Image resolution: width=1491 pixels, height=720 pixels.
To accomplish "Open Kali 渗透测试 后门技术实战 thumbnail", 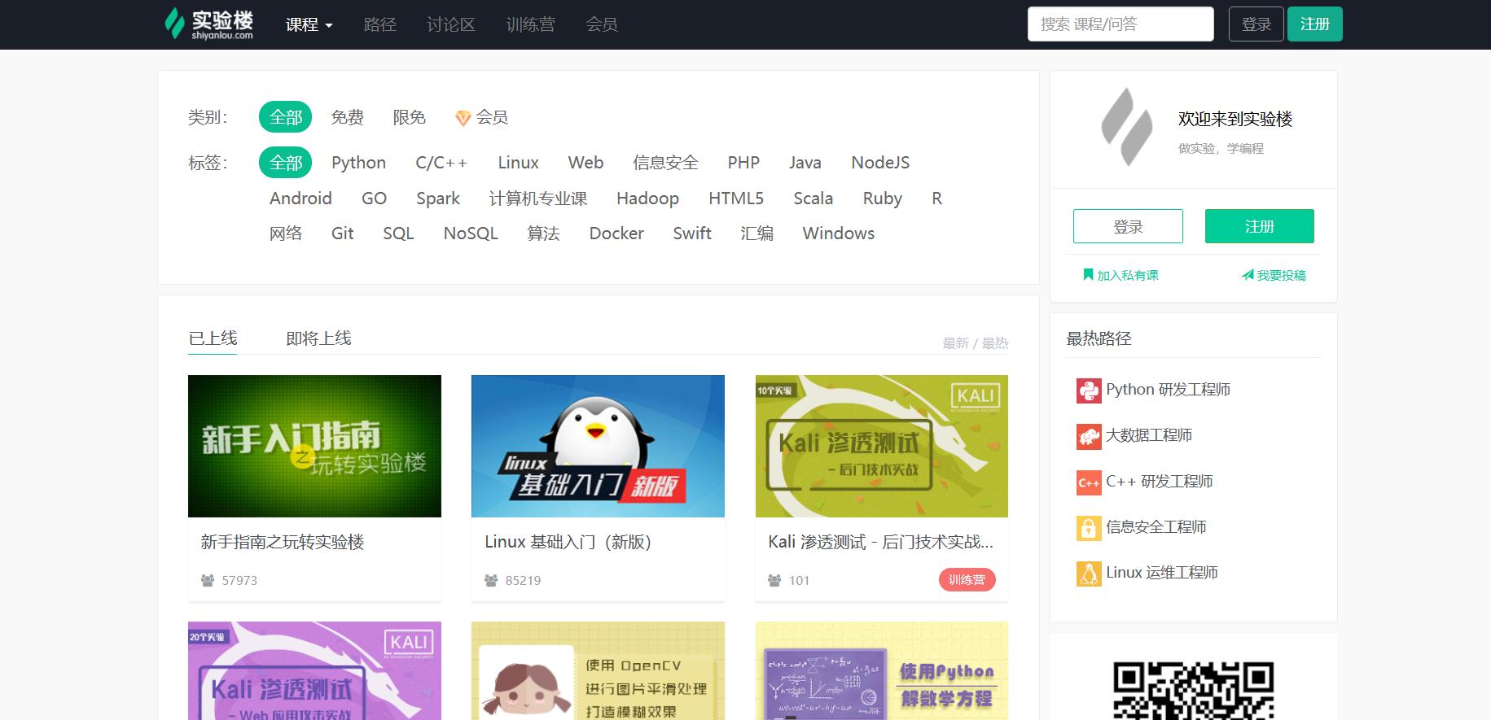I will [x=882, y=446].
